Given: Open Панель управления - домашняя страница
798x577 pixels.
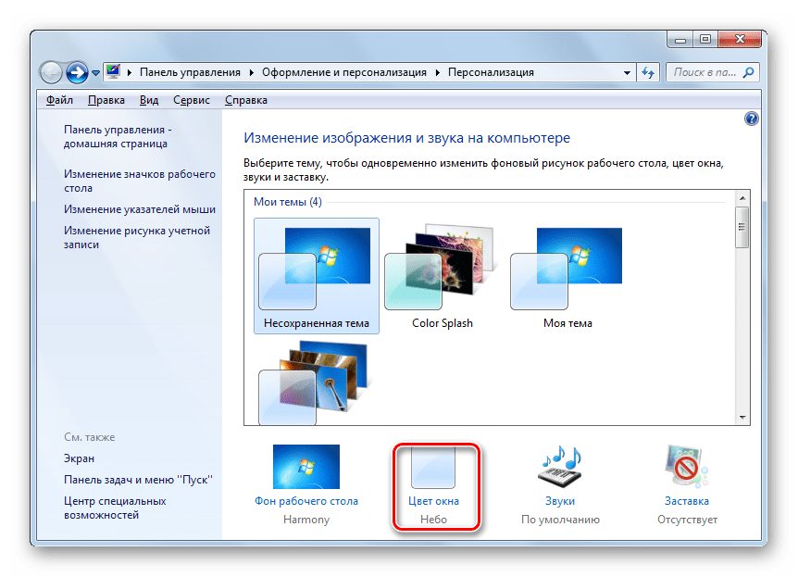Looking at the screenshot, I should click(118, 136).
